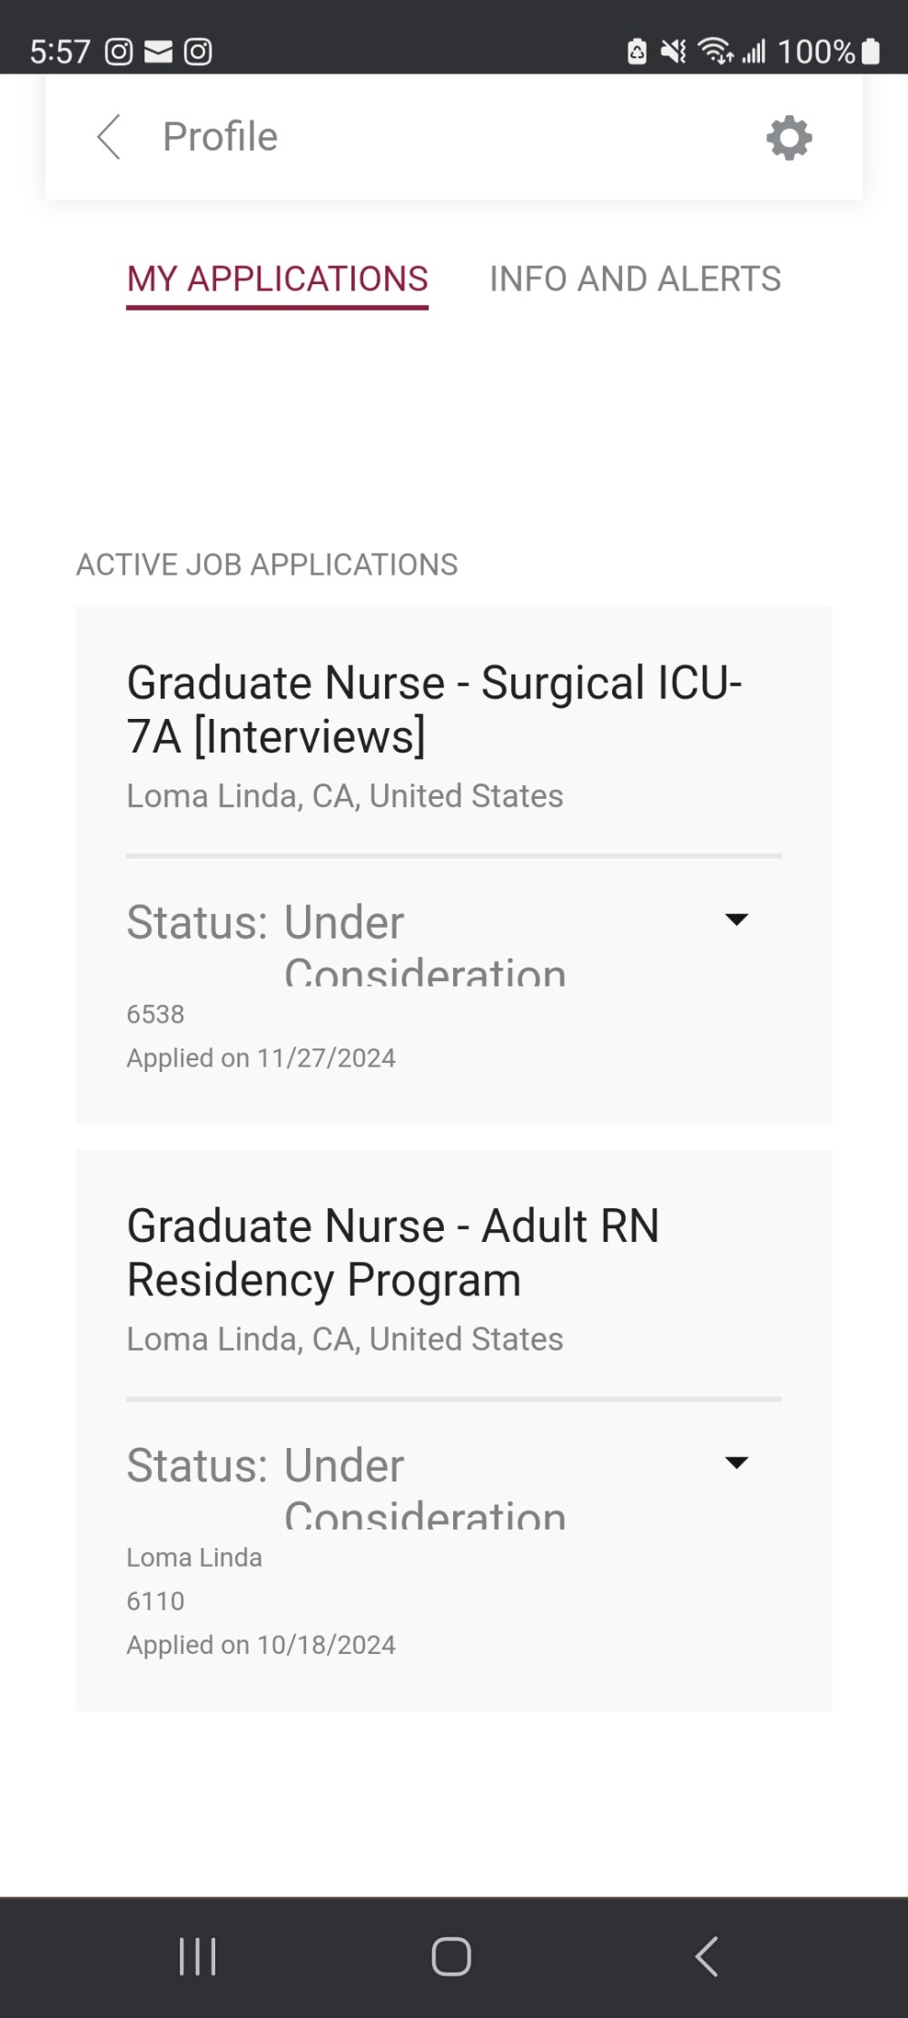Select the MY APPLICATIONS tab

tap(277, 280)
